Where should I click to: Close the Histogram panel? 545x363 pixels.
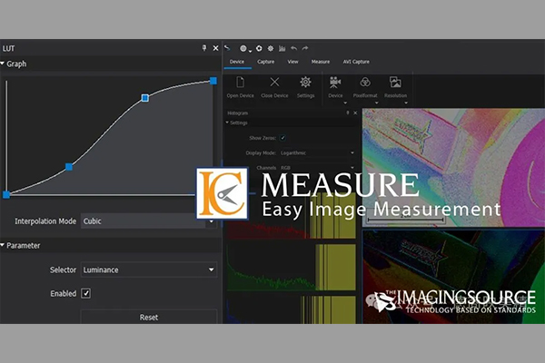355,113
